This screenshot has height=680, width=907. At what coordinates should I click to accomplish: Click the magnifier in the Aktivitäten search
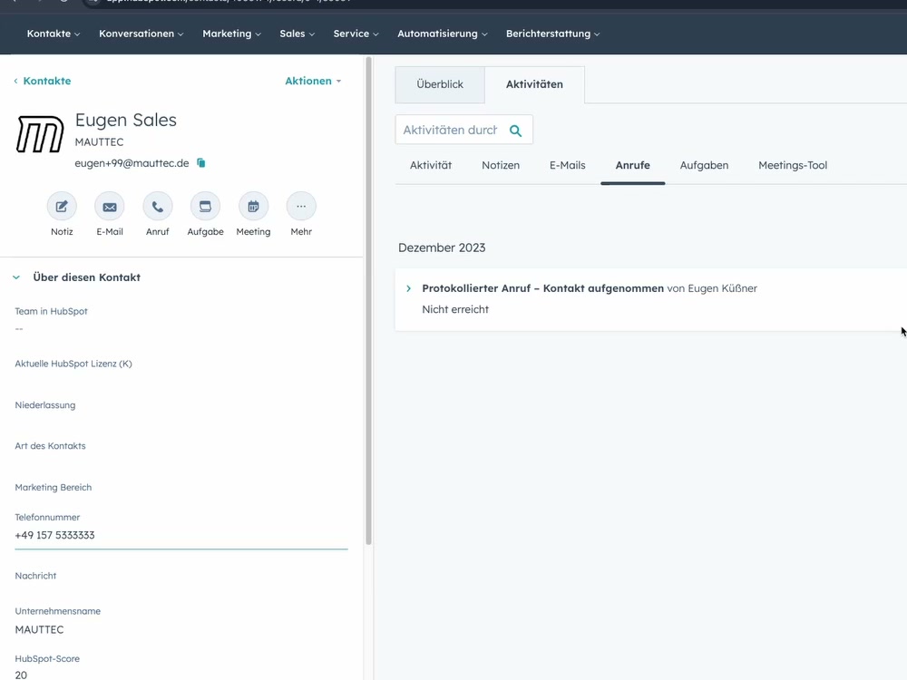click(x=515, y=130)
